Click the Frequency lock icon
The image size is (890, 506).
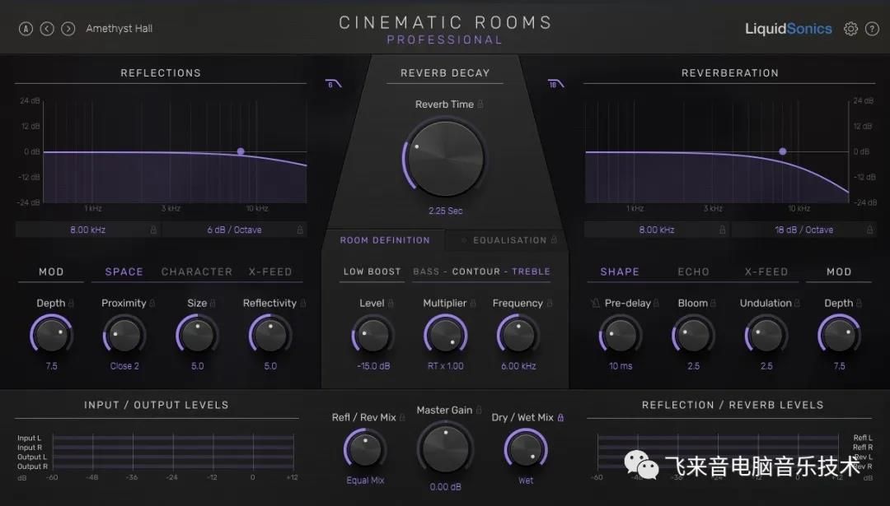[x=550, y=303]
